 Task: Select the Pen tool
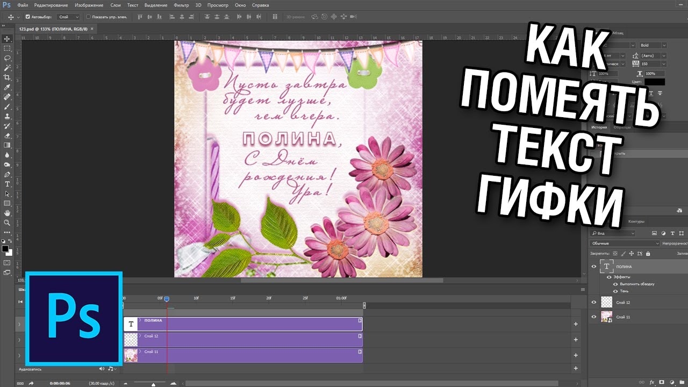point(8,174)
